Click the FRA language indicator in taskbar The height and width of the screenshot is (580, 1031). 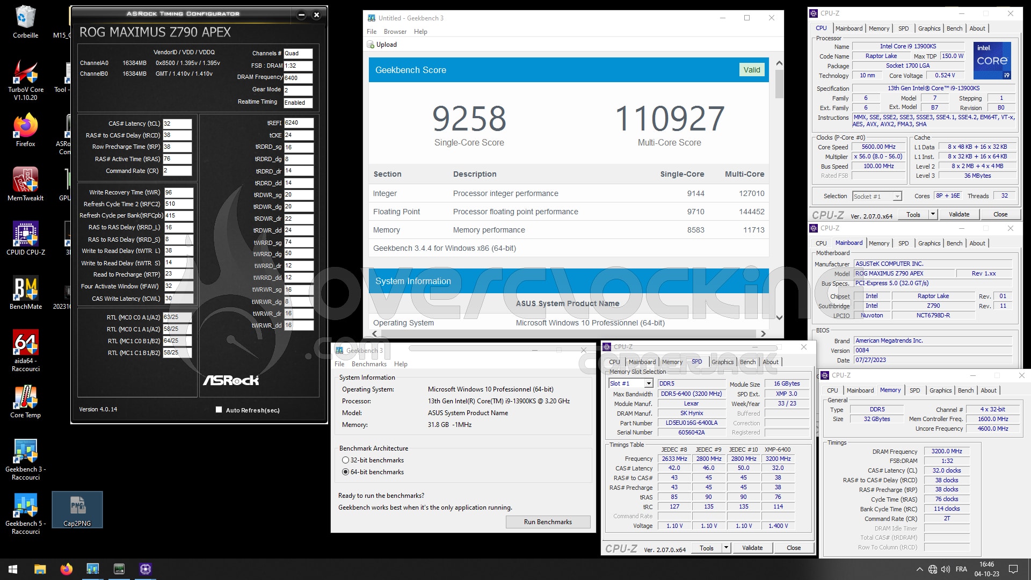point(961,569)
